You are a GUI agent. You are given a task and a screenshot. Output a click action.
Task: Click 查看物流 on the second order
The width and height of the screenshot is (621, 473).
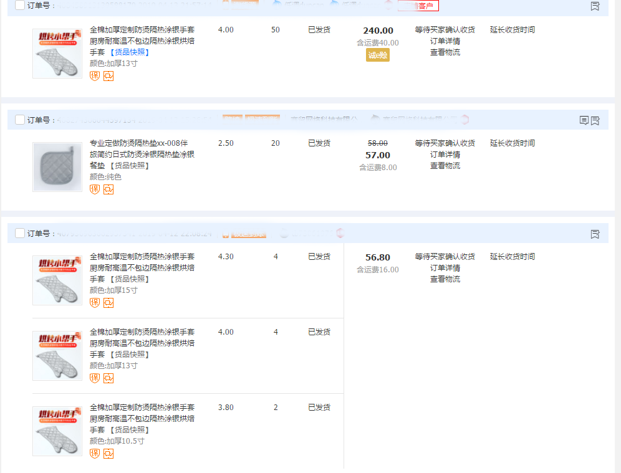[x=445, y=165]
